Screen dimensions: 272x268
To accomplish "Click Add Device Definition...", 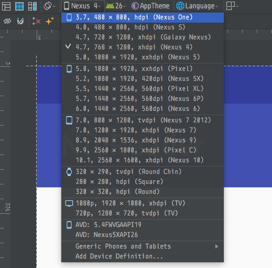I will pos(143,256).
